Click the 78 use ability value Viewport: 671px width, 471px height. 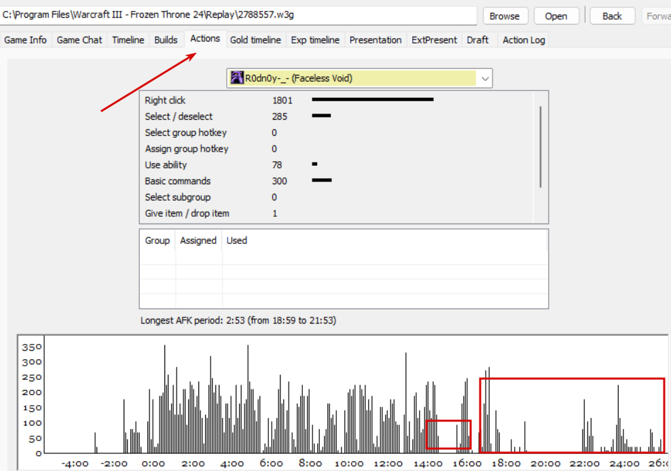coord(277,165)
